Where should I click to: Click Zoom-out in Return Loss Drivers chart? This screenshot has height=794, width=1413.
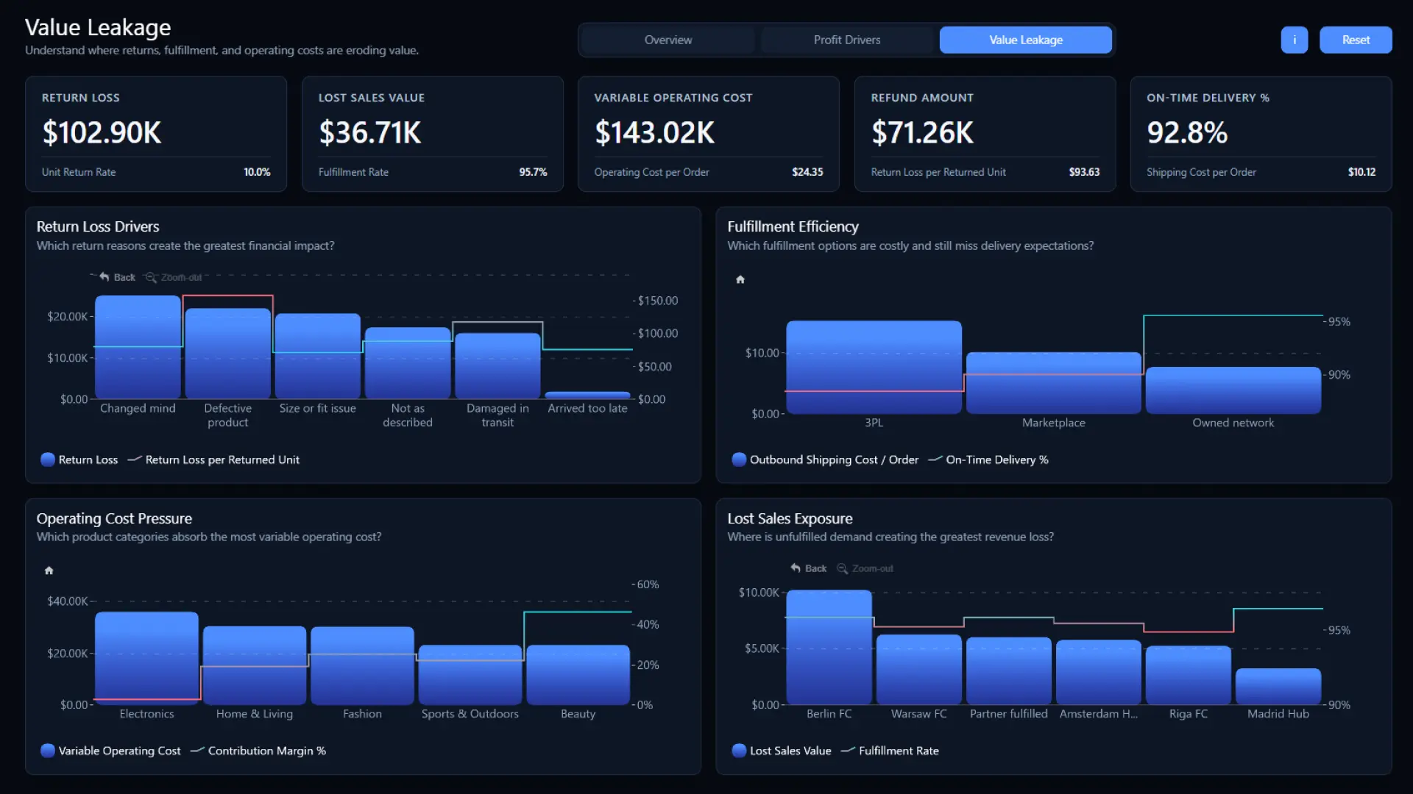pos(174,277)
